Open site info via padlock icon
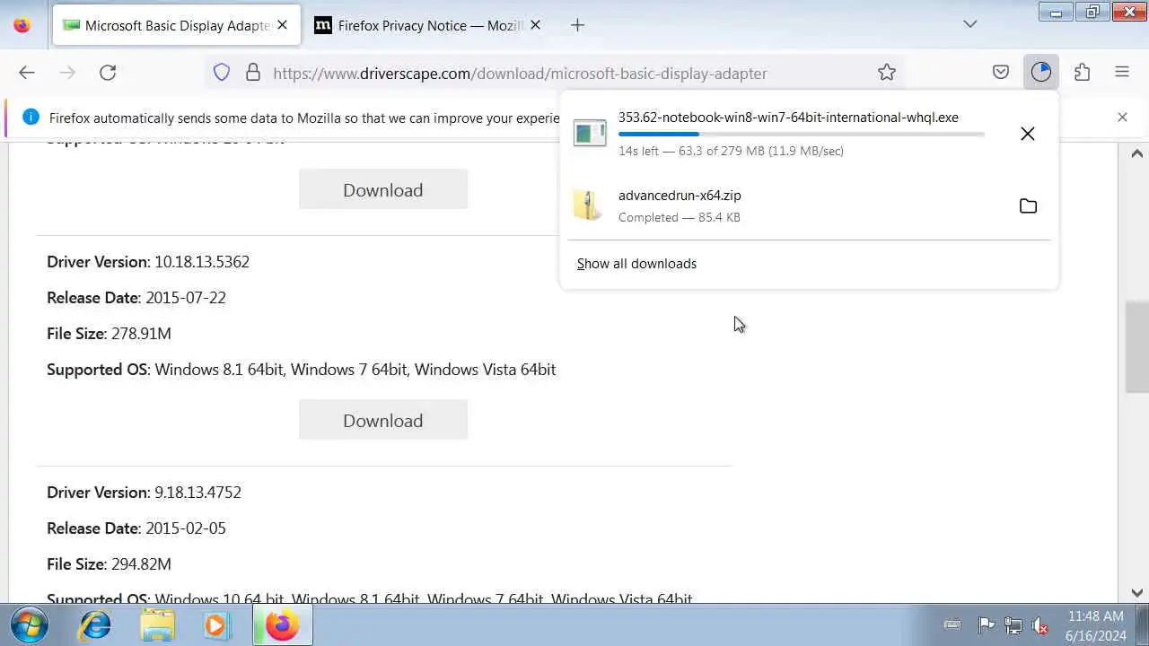The image size is (1149, 646). click(x=253, y=73)
